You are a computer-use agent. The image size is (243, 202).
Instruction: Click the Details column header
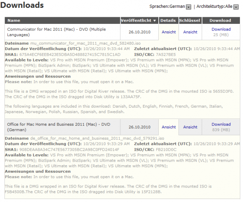click(168, 21)
